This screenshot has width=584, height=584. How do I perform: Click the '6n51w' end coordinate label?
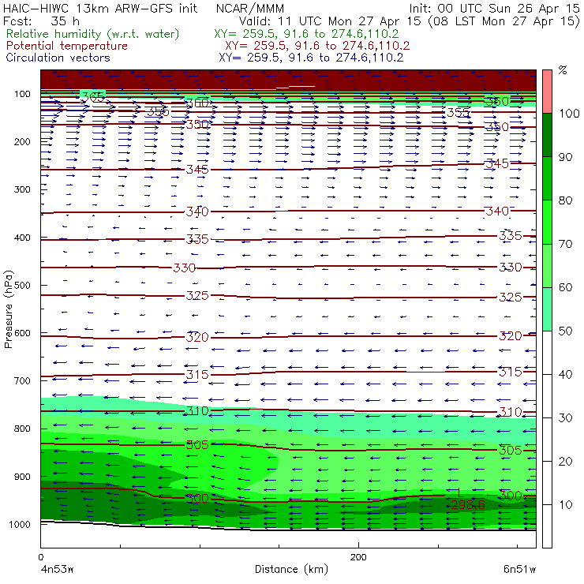[x=519, y=570]
